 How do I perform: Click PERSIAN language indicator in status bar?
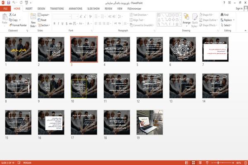[27, 163]
